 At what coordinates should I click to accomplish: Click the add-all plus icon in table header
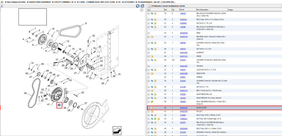coord(149,10)
